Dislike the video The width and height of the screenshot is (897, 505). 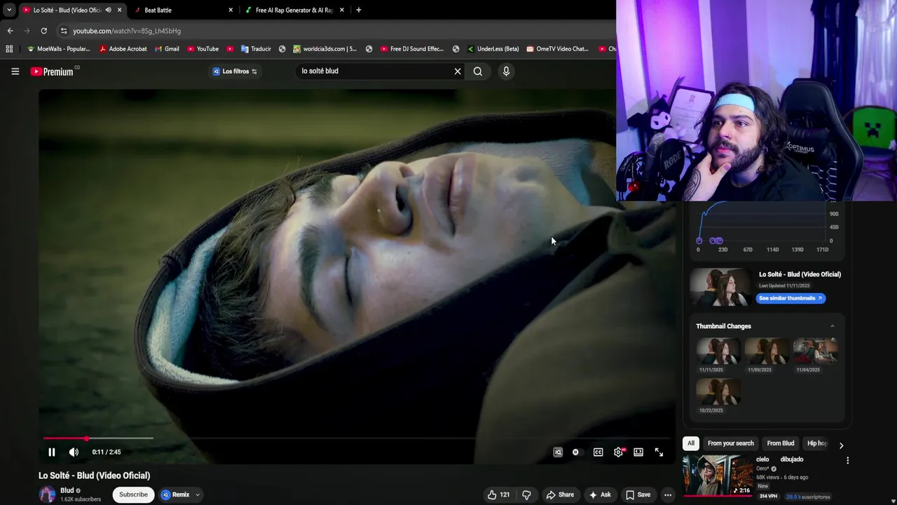[526, 494]
